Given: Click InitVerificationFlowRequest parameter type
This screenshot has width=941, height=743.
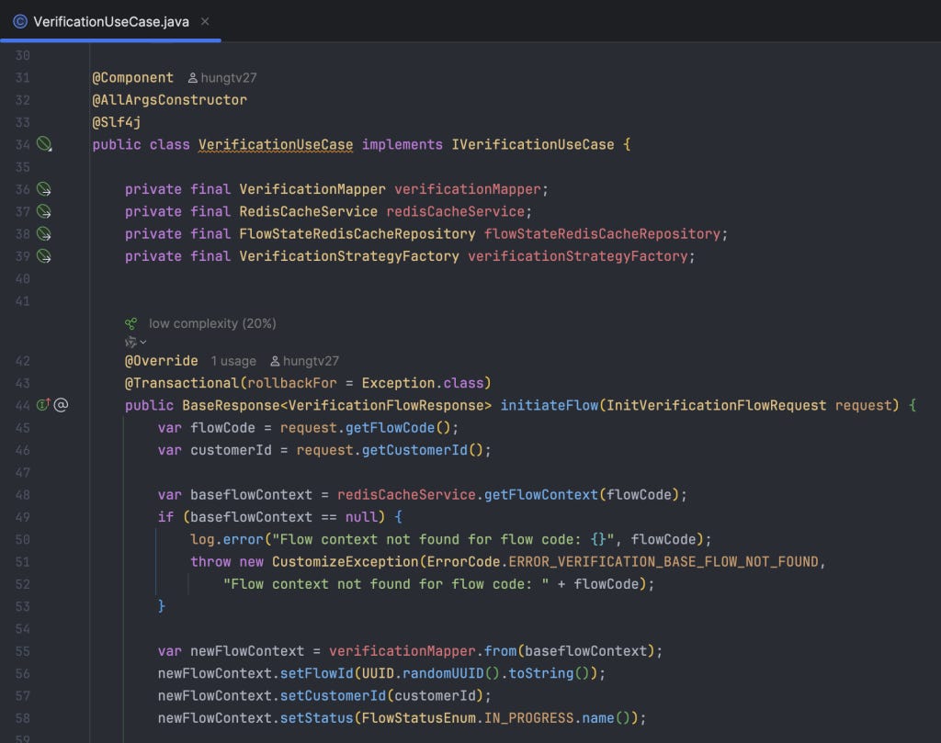Looking at the screenshot, I should click(716, 405).
